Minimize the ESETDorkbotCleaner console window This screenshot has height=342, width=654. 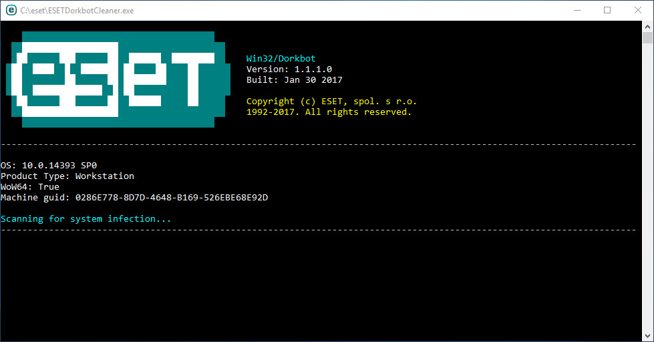click(x=577, y=11)
